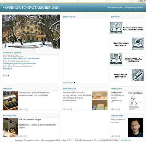
Task: Click the Västerbottens Folkblad source line
Action: click(x=18, y=66)
